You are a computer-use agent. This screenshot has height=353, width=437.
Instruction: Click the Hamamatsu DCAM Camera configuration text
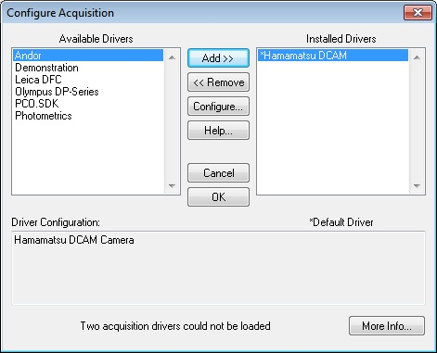(74, 240)
